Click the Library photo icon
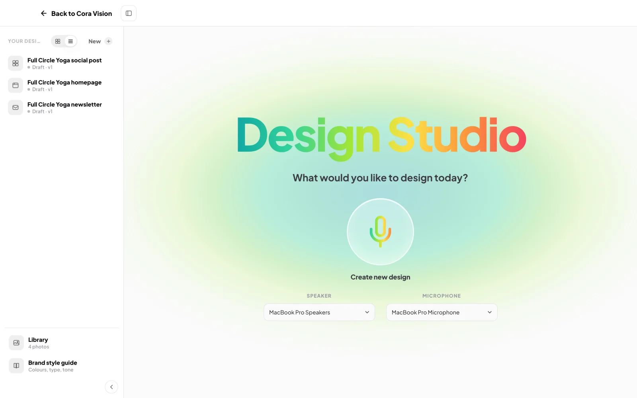Image resolution: width=637 pixels, height=398 pixels. [16, 343]
